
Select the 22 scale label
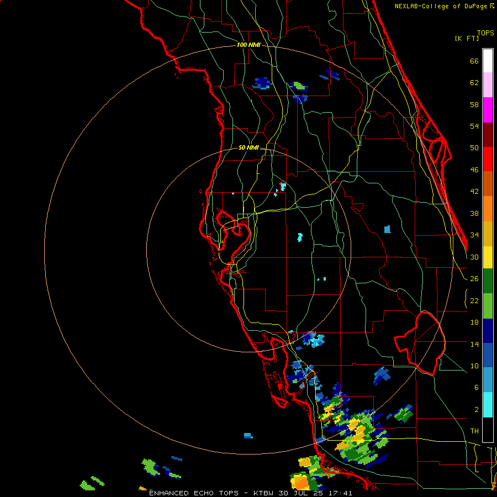pos(474,300)
